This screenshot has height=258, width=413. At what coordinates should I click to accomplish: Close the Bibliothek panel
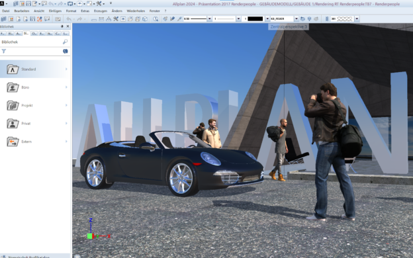[68, 26]
